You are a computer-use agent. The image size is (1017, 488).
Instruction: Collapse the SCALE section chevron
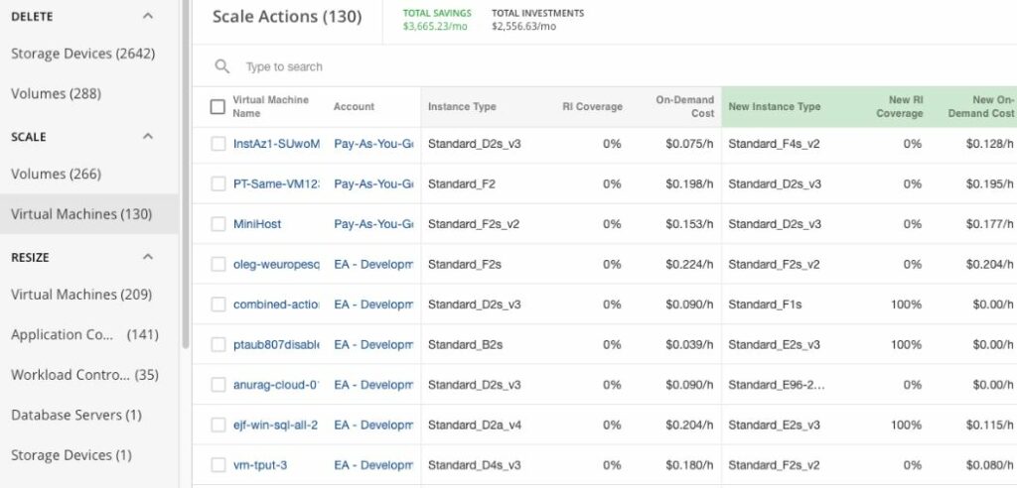click(x=148, y=137)
